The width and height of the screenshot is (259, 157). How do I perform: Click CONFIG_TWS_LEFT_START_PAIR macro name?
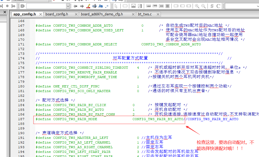click(82, 152)
